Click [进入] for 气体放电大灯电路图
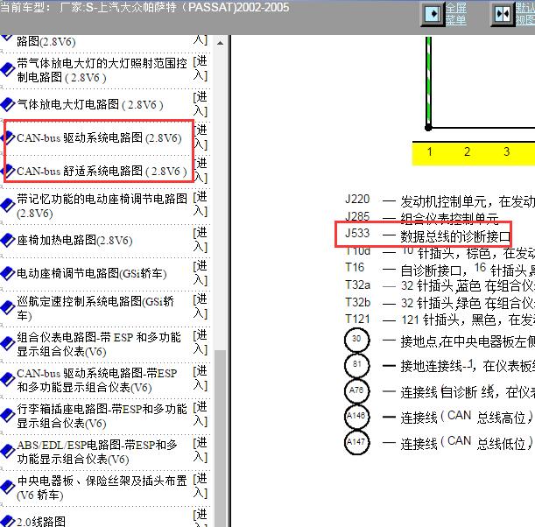Screen dimensions: 535x527 (x=201, y=104)
